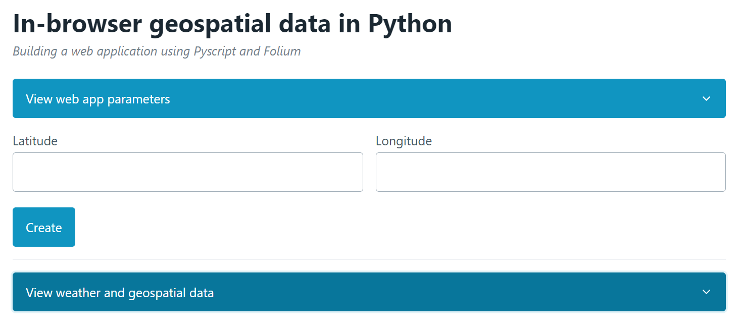This screenshot has height=331, width=742.
Task: Click the chevron on View weather and geospatial data
Action: click(706, 292)
